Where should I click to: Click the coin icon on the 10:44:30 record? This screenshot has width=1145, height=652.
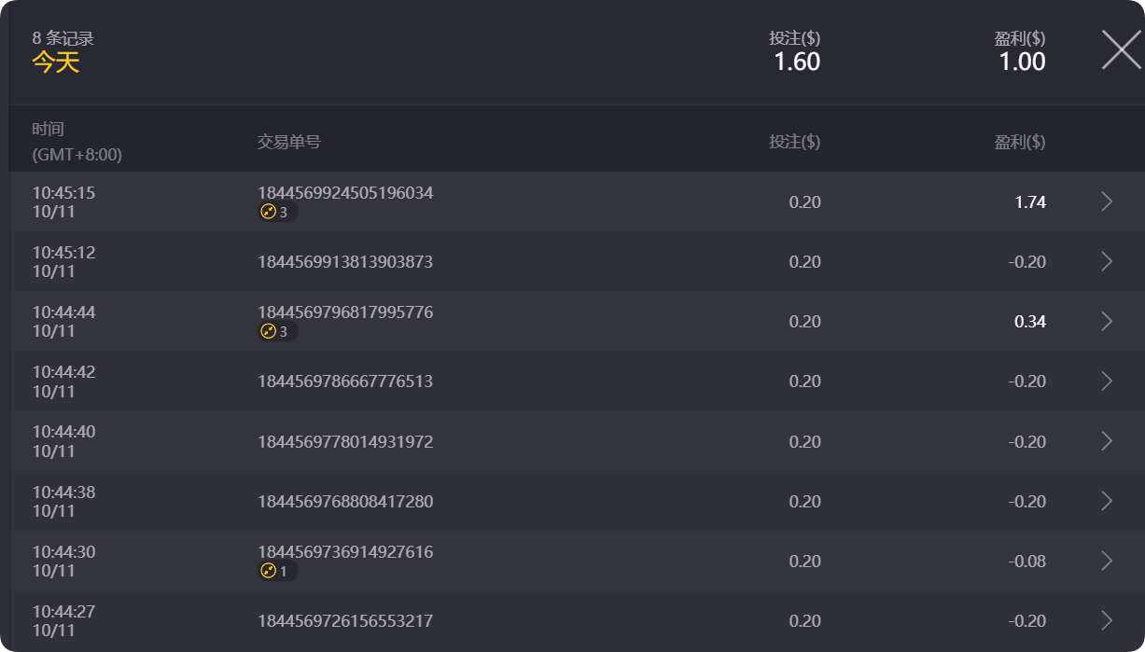(x=269, y=571)
